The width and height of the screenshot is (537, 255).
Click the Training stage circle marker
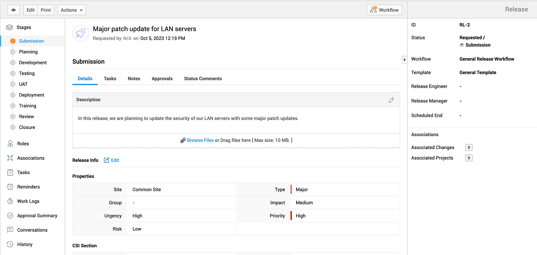click(13, 106)
